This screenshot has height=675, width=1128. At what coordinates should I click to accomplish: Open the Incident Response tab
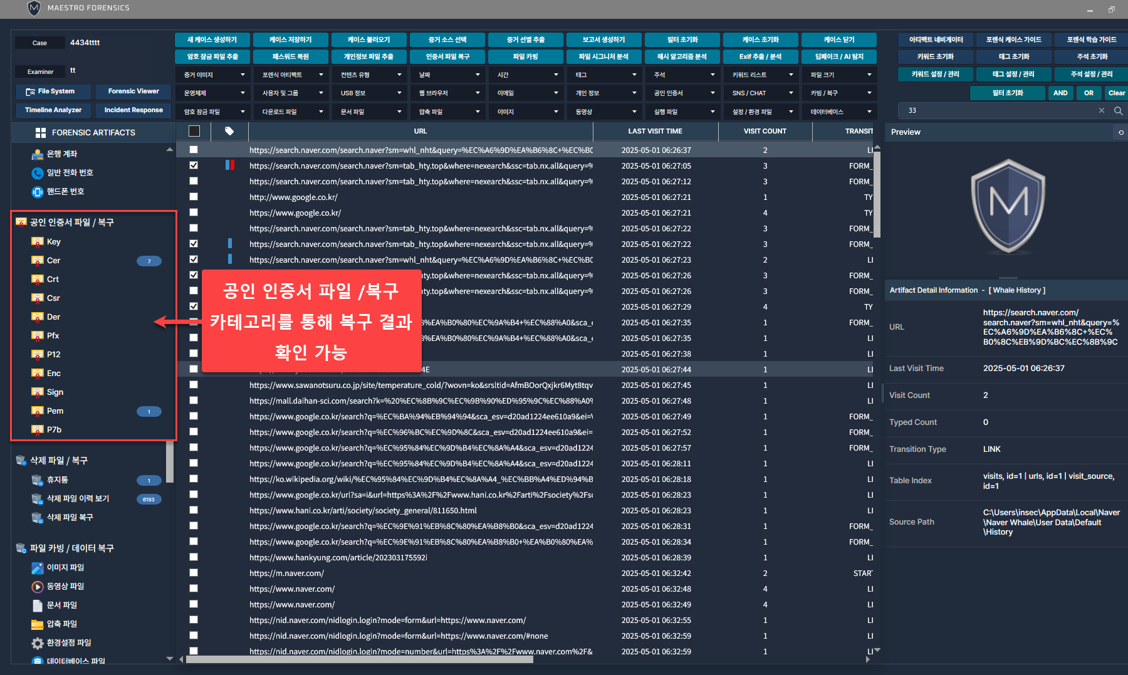133,110
